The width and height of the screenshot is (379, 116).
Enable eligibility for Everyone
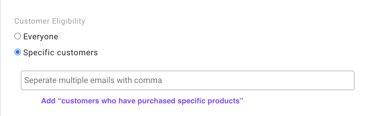[x=18, y=36]
